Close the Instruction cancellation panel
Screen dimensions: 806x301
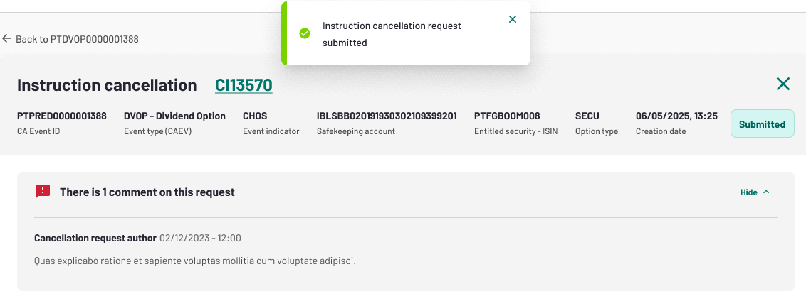(783, 84)
